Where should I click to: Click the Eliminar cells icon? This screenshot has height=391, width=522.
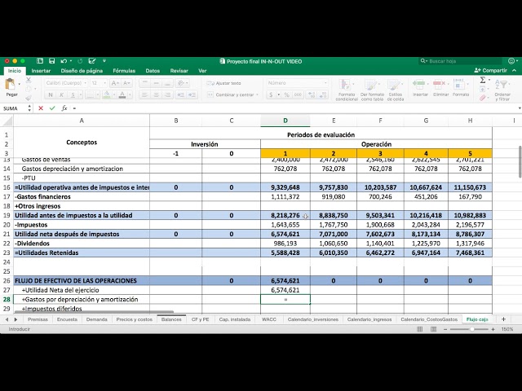pyautogui.click(x=440, y=84)
